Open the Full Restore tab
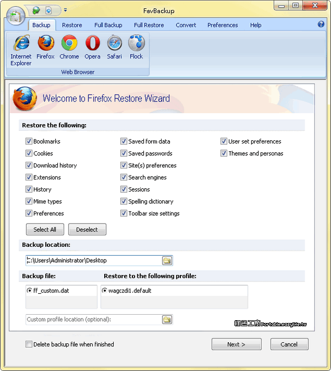This screenshot has height=371, width=331. [x=149, y=25]
